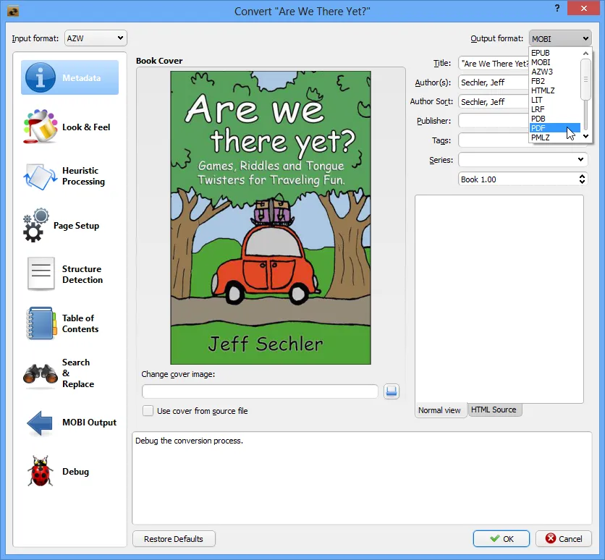This screenshot has height=560, width=605.
Task: Open the Structure Detection panel
Action: pyautogui.click(x=69, y=273)
